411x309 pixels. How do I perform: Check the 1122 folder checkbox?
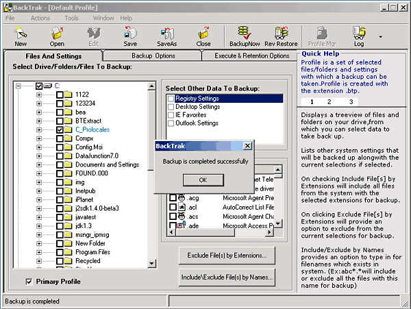(x=60, y=95)
